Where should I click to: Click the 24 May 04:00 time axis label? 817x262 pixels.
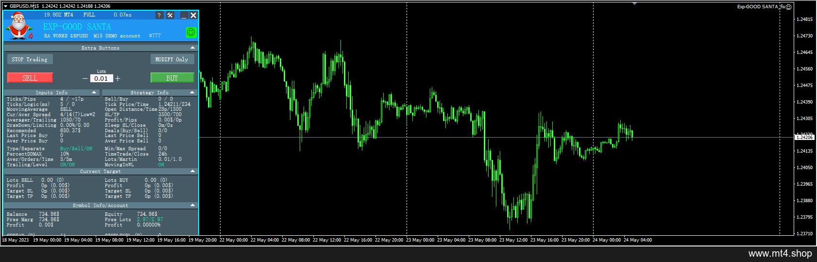(638, 240)
